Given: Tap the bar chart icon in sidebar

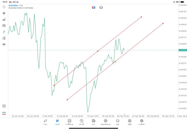Looking at the screenshot, I should [x=4, y=19].
